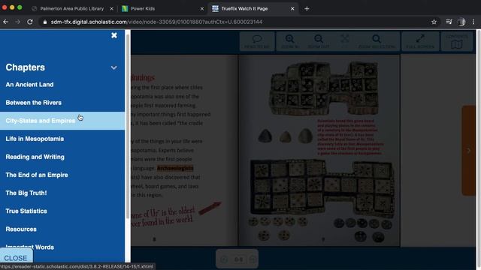
Task: Click the next page button in the page navigator
Action: tap(253, 259)
